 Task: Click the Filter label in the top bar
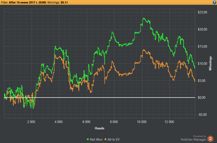point(4,2)
